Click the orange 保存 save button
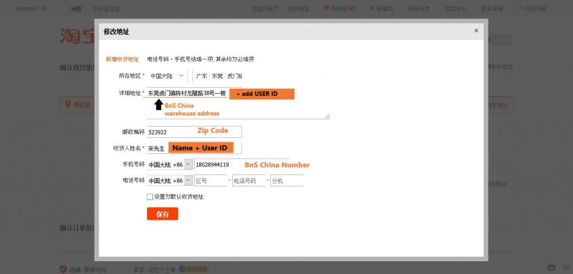Viewport: 573px width, 274px height. pos(163,214)
